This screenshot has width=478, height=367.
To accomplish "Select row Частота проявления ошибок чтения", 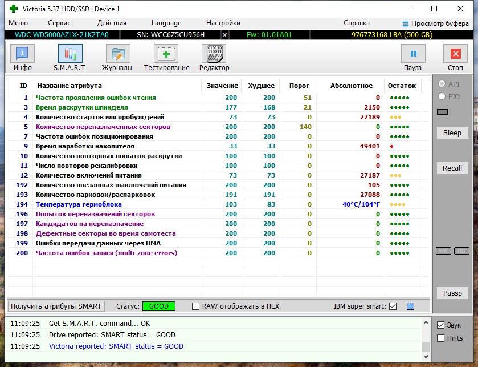I will [x=218, y=98].
